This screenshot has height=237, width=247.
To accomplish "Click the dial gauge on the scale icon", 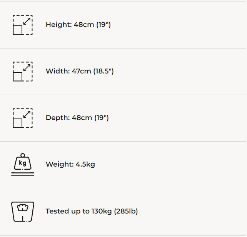I will point(23,207).
